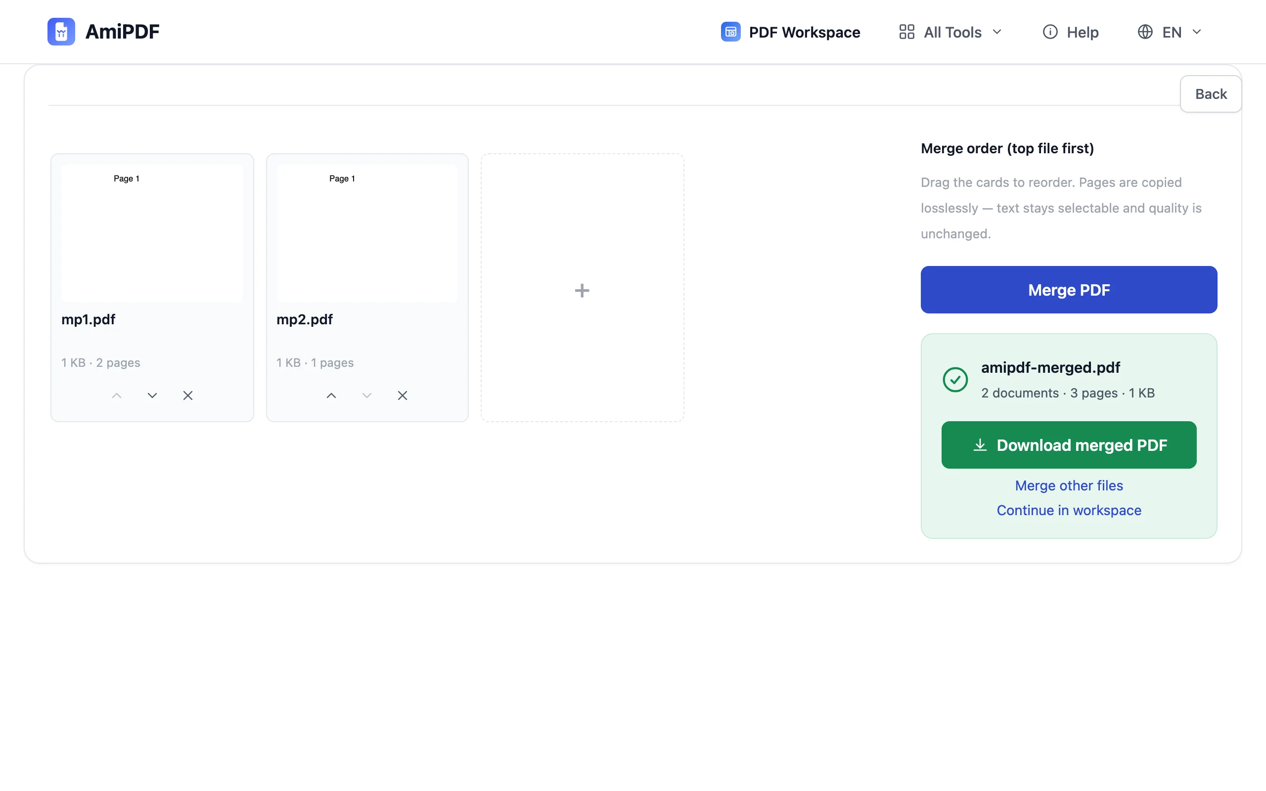The height and width of the screenshot is (791, 1266).
Task: Follow the Continue in workspace link
Action: pyautogui.click(x=1069, y=510)
